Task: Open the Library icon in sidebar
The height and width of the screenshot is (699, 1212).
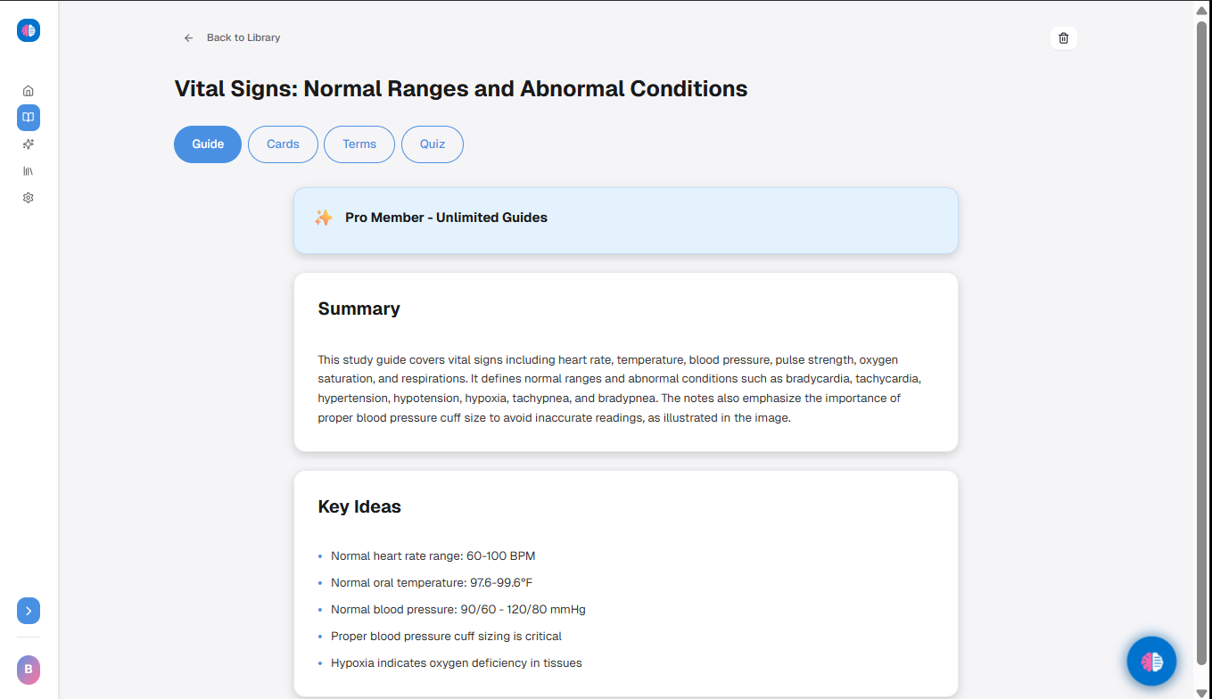Action: click(x=28, y=170)
